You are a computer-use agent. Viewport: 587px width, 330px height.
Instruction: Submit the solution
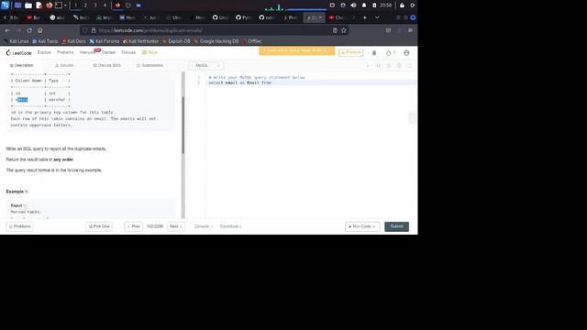[396, 226]
